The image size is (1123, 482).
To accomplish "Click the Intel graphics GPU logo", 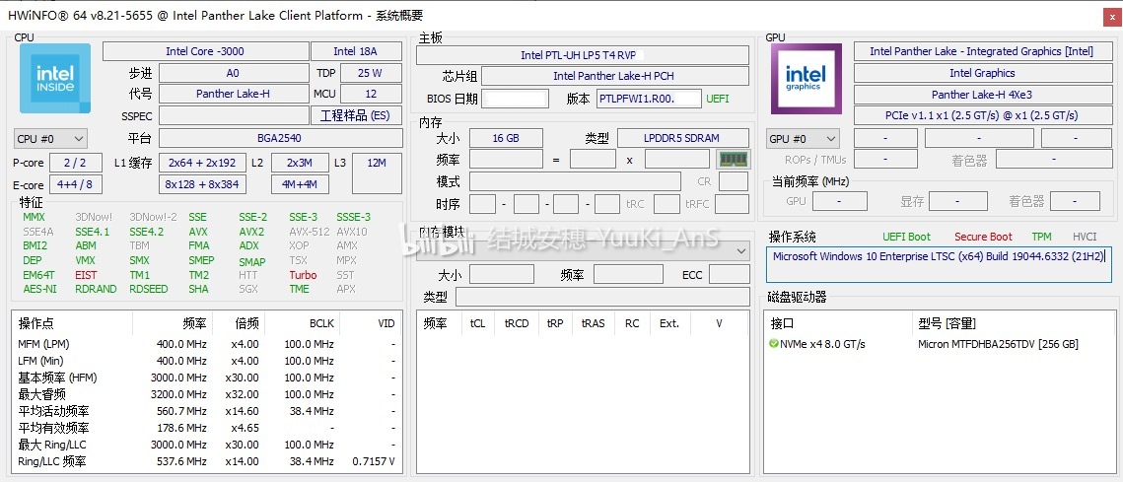I will (x=806, y=79).
